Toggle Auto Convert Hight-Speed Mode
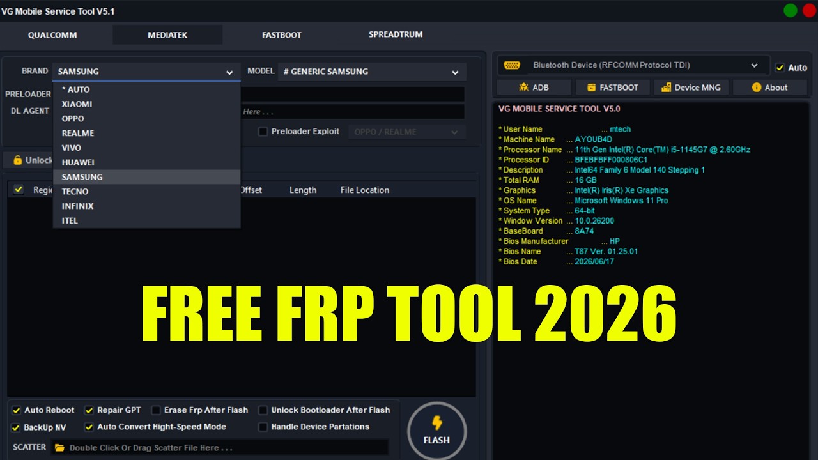This screenshot has height=460, width=818. point(89,427)
